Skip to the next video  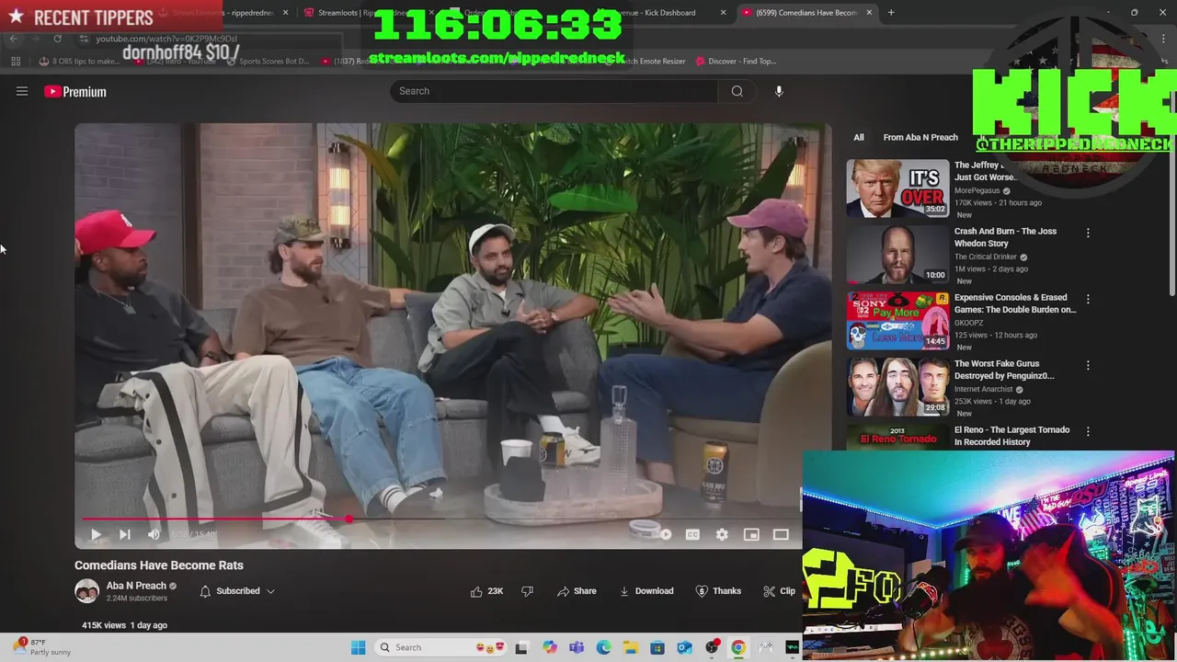point(125,534)
